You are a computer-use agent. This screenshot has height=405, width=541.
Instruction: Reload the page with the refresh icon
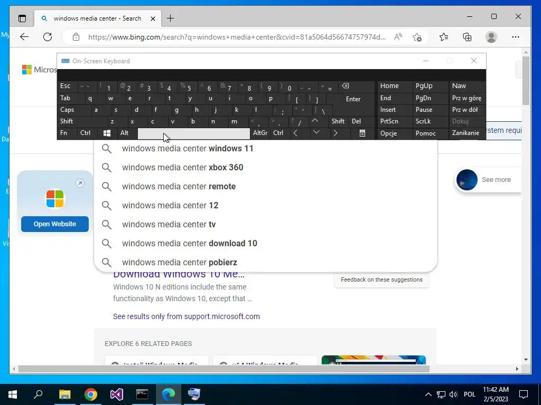pos(48,37)
